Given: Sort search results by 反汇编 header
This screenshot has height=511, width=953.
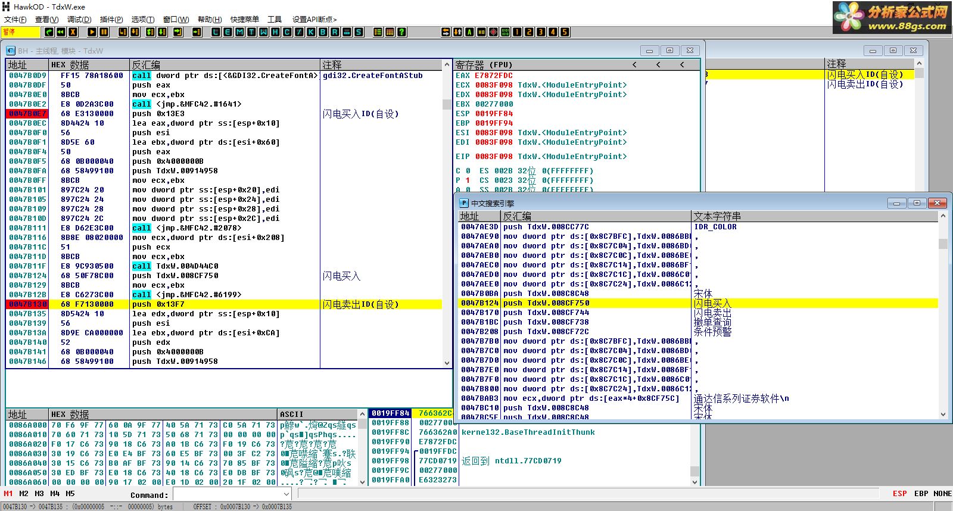Looking at the screenshot, I should pos(596,216).
